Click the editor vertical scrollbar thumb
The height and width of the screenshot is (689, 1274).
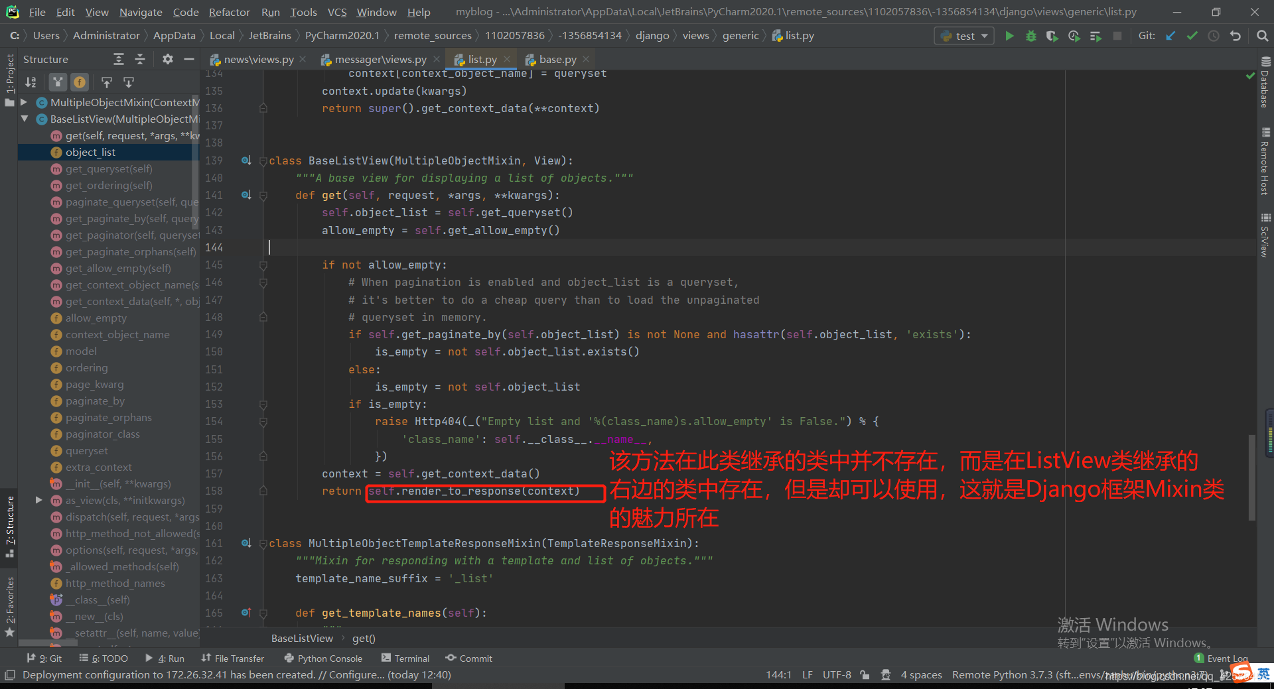point(1252,477)
